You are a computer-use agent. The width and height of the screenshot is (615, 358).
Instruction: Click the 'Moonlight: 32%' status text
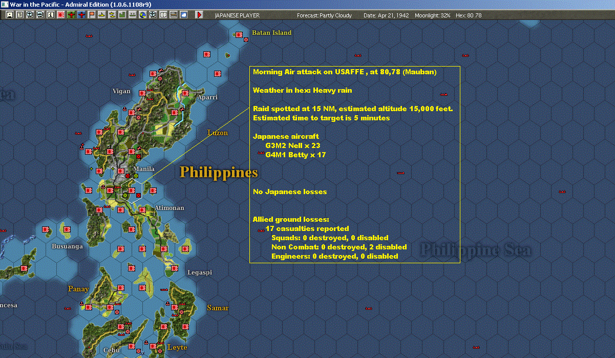click(433, 15)
